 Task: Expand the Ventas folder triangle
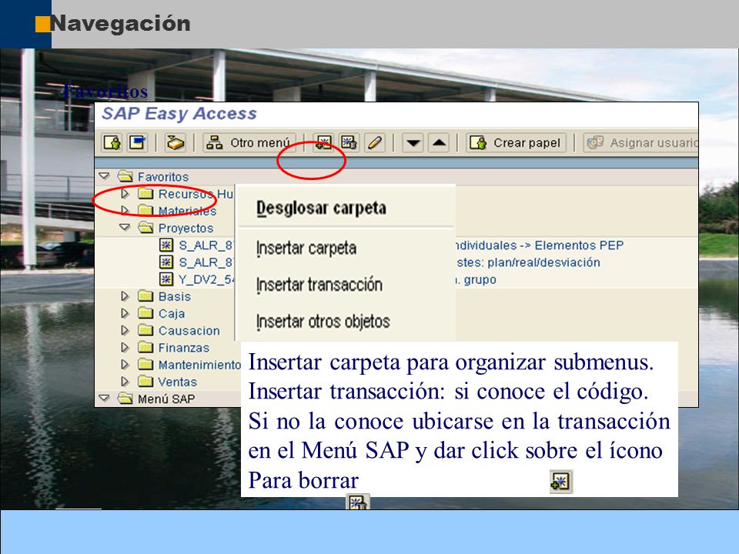125,381
